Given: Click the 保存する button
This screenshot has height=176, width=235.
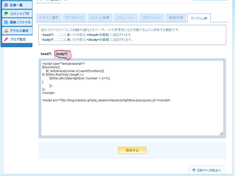Looking at the screenshot, I should pyautogui.click(x=132, y=150).
